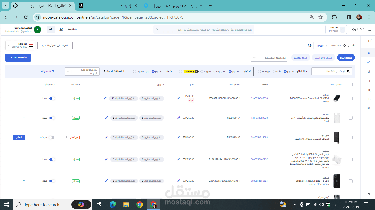Screen dimensions: 375x210
Task: Switch to إدارة منصة نون ومنصة أمازون tab
Action: coord(173,5)
